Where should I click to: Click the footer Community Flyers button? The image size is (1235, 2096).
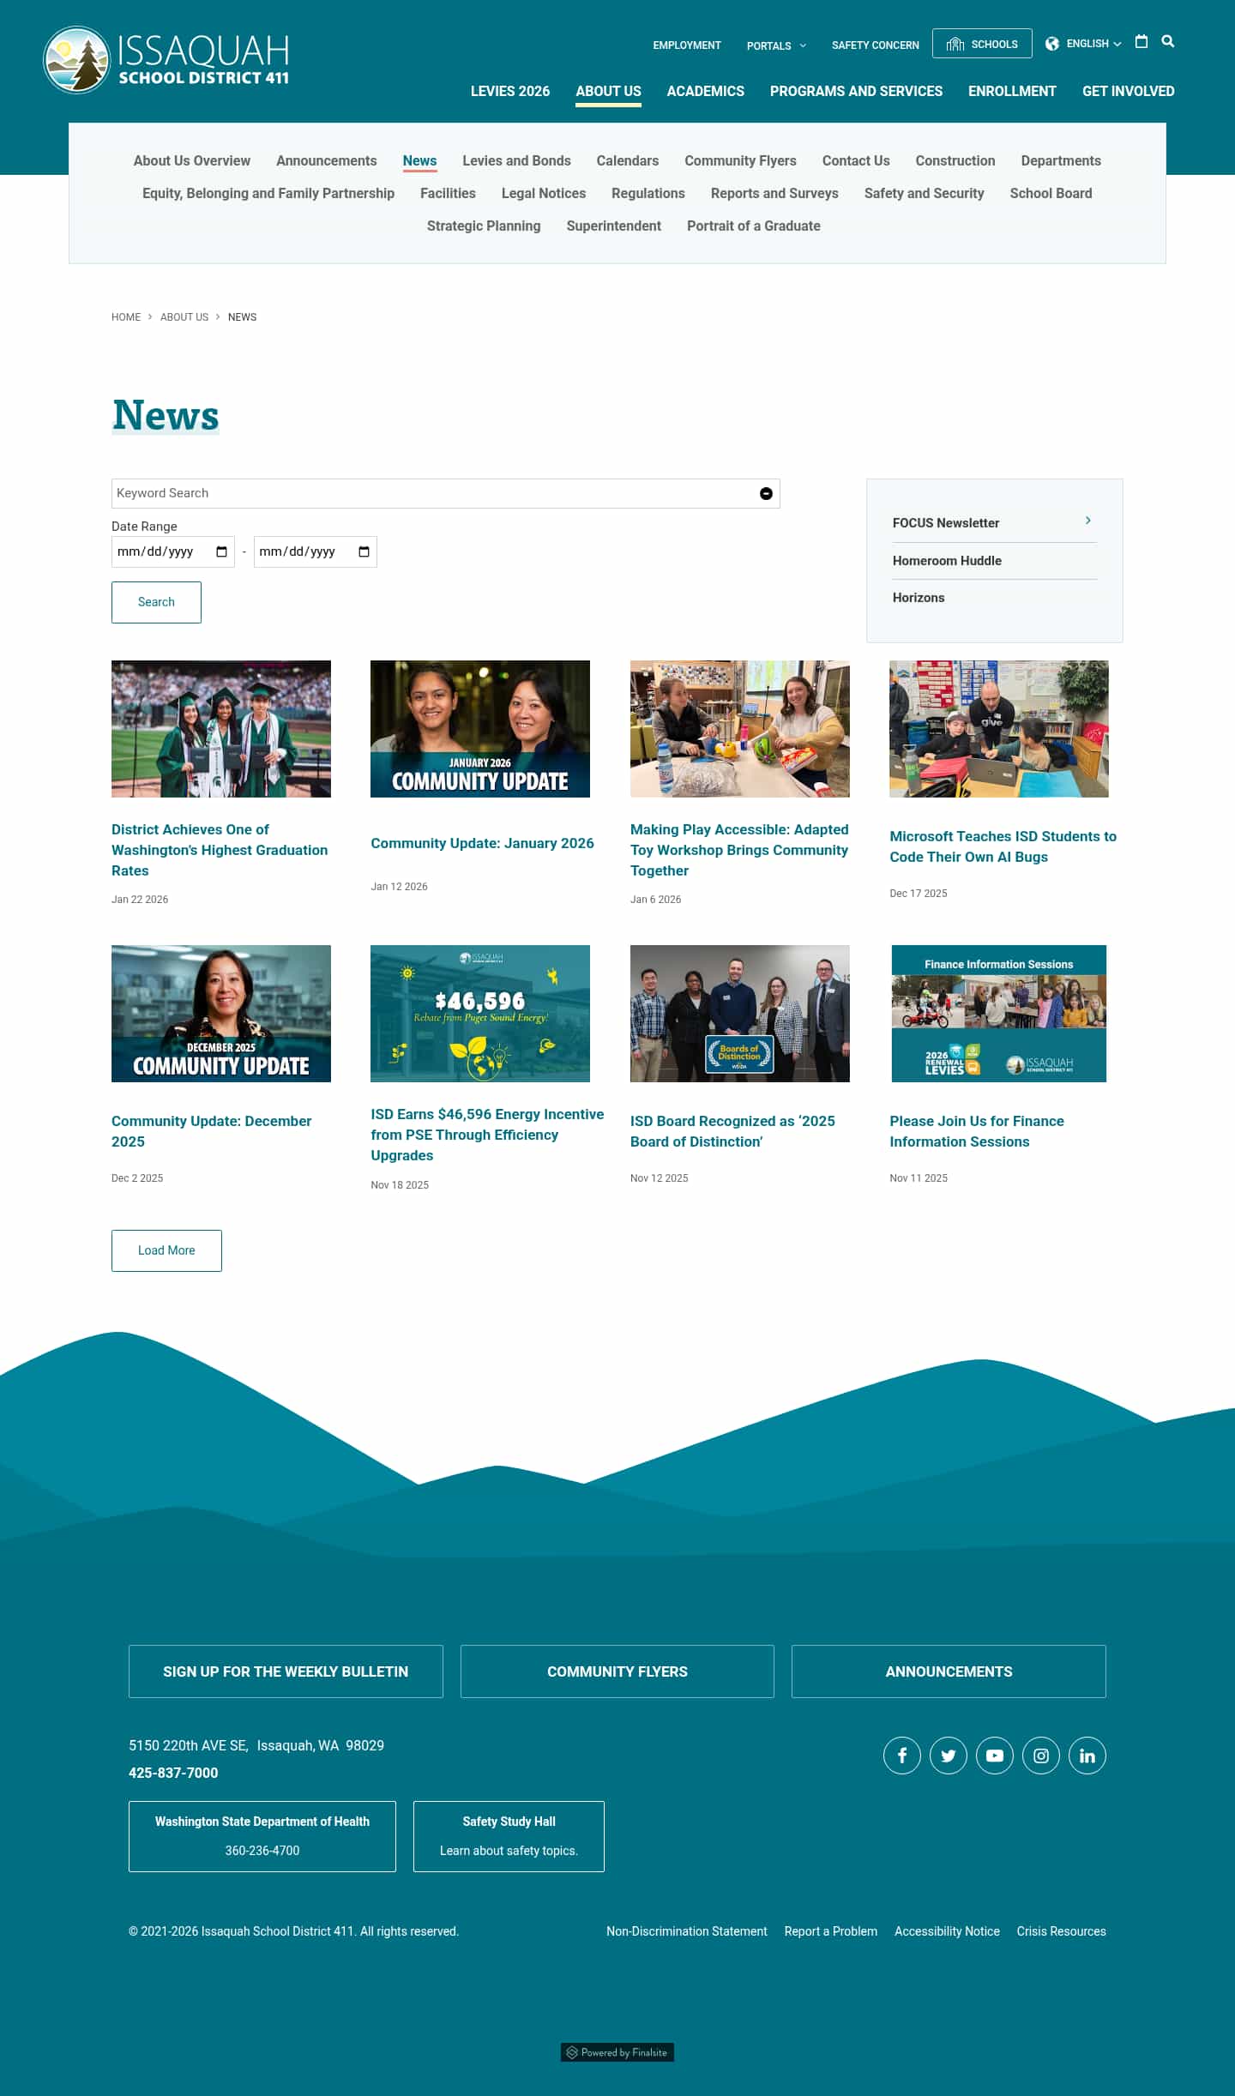point(617,1671)
